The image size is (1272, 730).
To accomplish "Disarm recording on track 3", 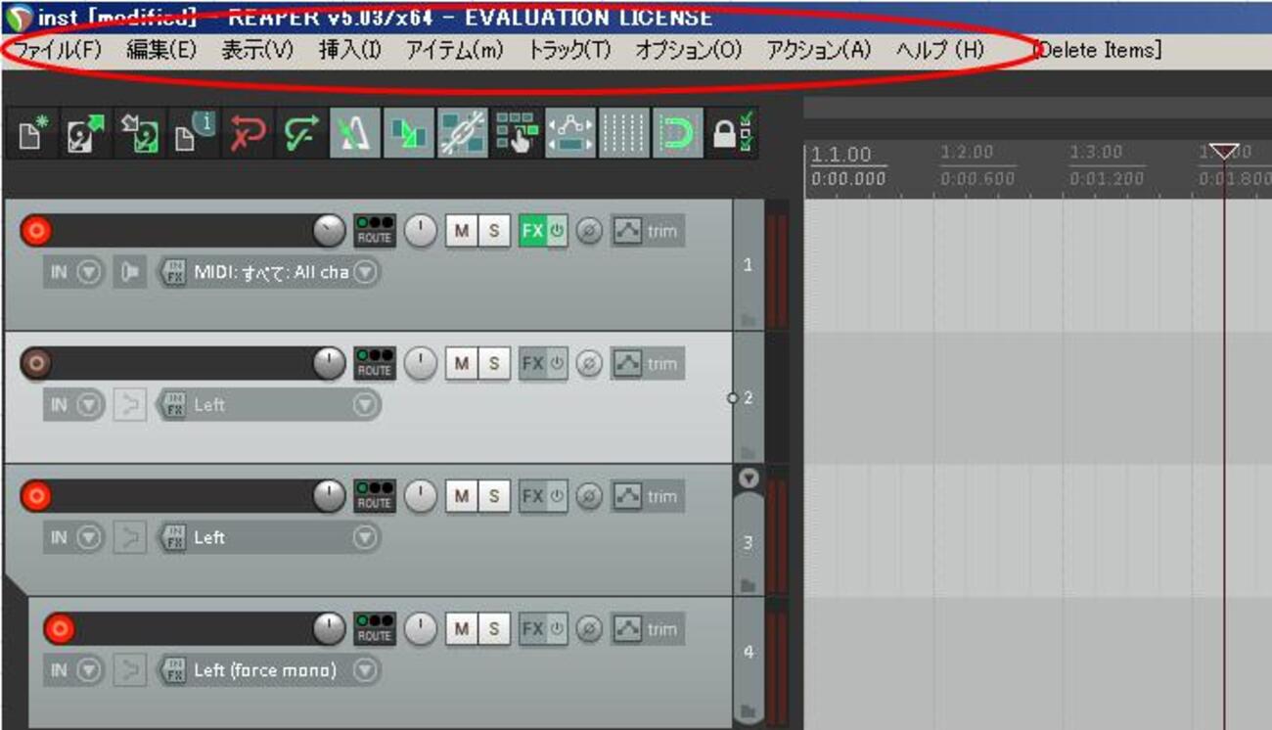I will pos(36,496).
